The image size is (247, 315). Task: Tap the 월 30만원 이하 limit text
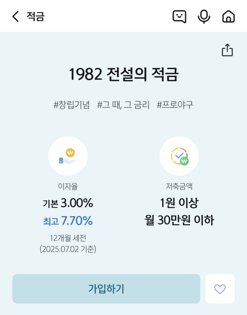pos(179,220)
